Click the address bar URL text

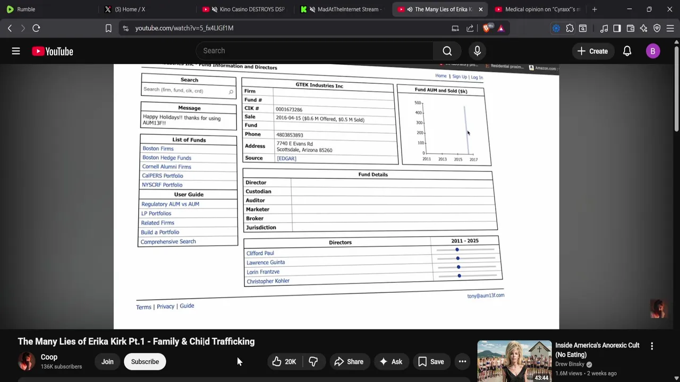pyautogui.click(x=184, y=28)
